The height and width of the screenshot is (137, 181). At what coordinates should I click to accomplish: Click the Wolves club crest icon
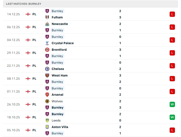point(47,101)
